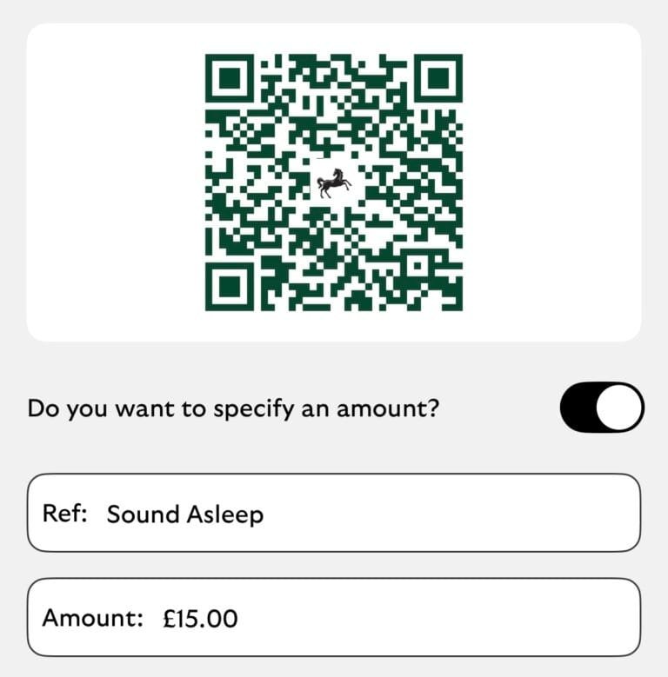Image resolution: width=668 pixels, height=677 pixels.
Task: Click the black track of the amount toggle
Action: (578, 407)
